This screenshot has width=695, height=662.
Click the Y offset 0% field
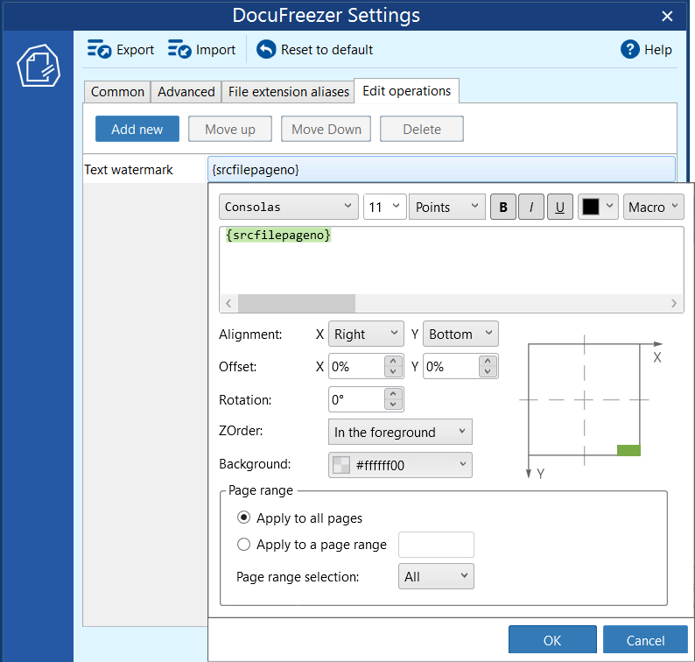451,366
